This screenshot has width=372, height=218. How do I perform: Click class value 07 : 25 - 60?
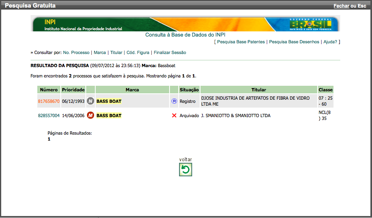[x=326, y=101]
